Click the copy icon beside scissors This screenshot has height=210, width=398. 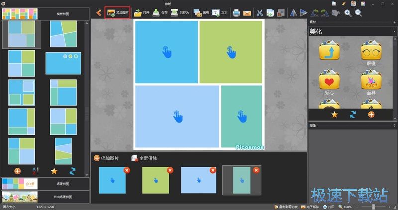pos(270,13)
